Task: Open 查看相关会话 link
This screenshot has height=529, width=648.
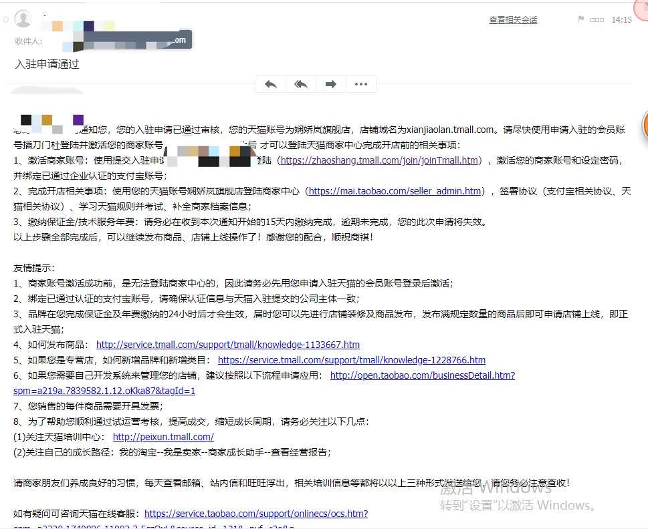Action: tap(513, 20)
